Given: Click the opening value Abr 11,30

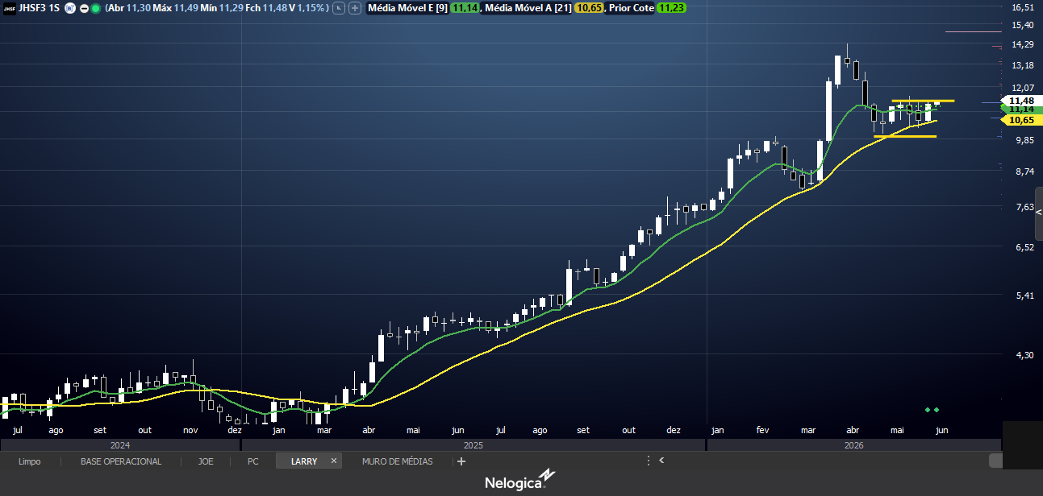Looking at the screenshot, I should (x=129, y=8).
